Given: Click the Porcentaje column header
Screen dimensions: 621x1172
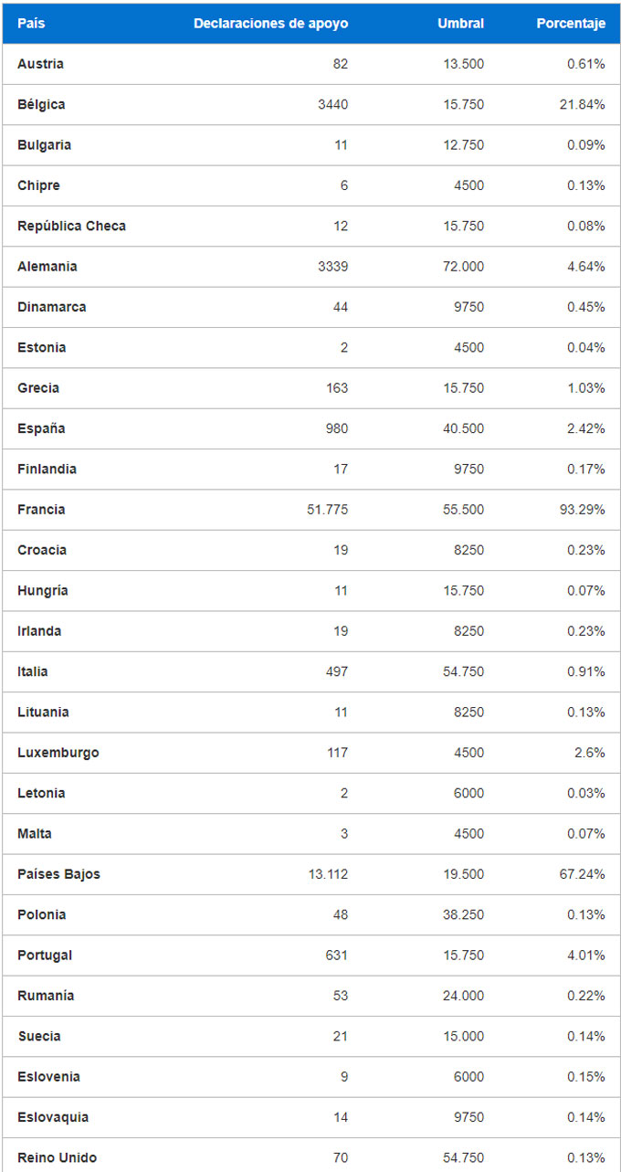Looking at the screenshot, I should (x=571, y=24).
